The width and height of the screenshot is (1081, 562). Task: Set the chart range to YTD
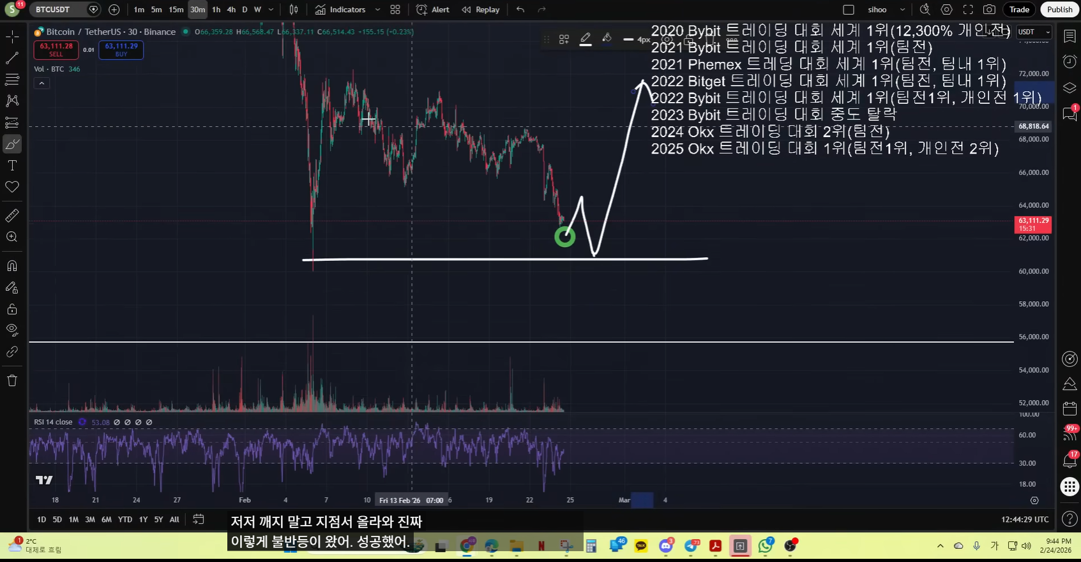point(125,520)
